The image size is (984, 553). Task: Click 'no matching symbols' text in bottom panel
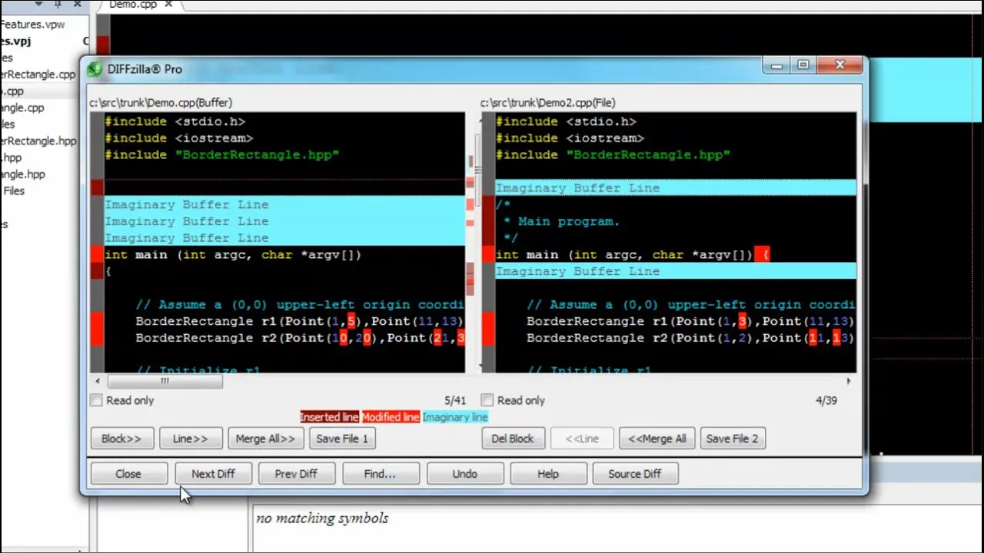click(x=322, y=518)
